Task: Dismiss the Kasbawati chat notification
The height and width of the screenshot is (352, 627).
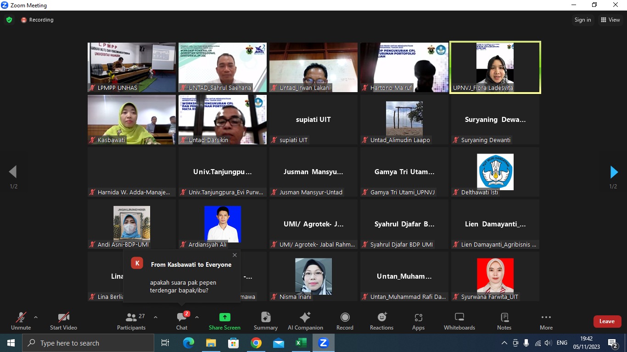Action: [235, 255]
